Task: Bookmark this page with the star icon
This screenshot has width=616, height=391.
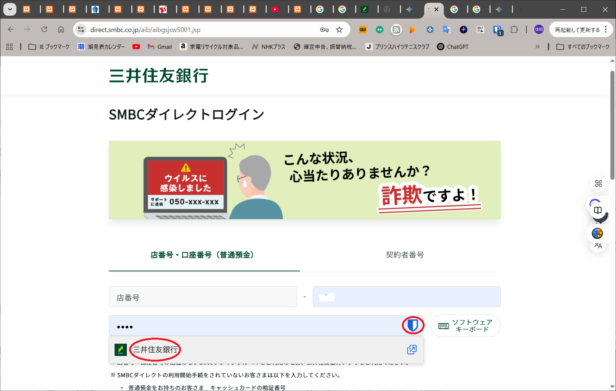Action: [339, 30]
